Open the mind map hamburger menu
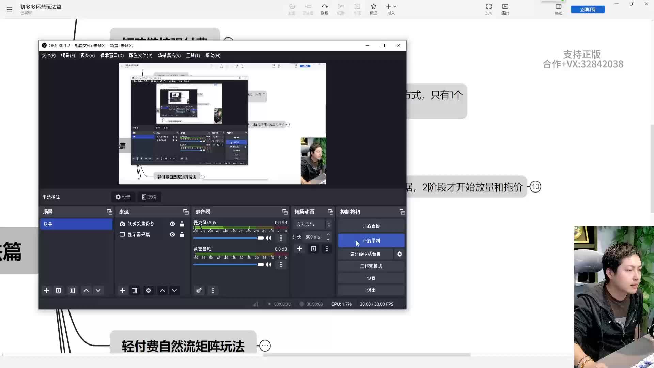The image size is (654, 368). click(x=10, y=9)
